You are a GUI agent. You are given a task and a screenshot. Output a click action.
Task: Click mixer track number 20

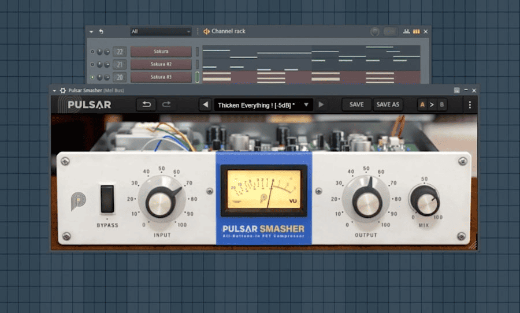click(x=120, y=77)
